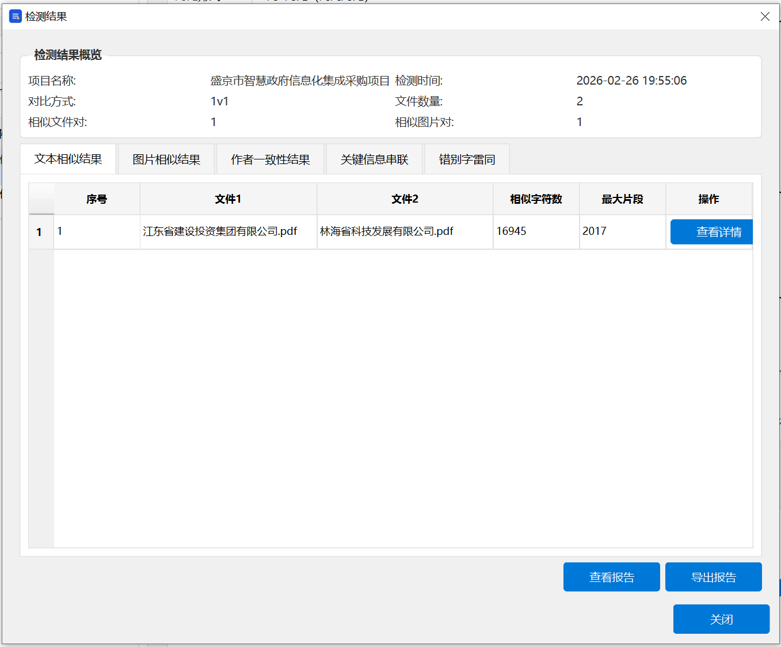Click the 相似字符数 value 16945

coord(511,231)
